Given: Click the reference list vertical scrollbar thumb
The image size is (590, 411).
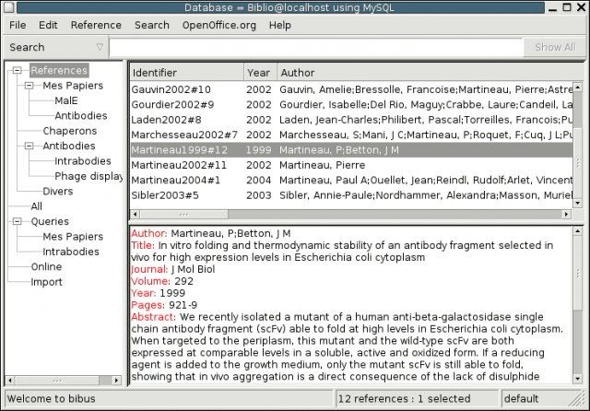Looking at the screenshot, I should pos(578,163).
